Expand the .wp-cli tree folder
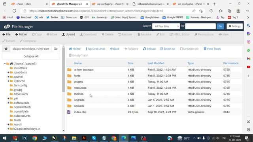The height and width of the screenshot is (142, 253). click(x=8, y=125)
